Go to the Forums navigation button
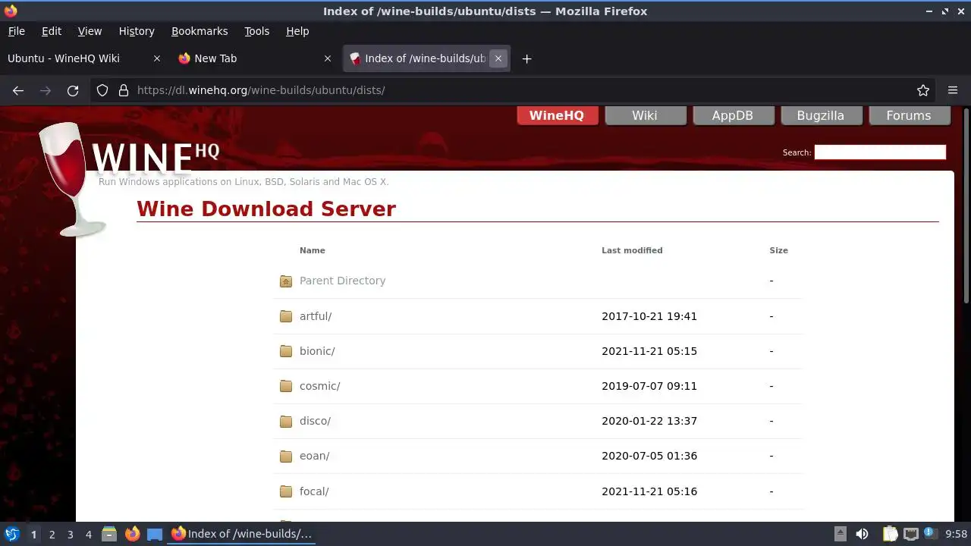This screenshot has height=546, width=971. click(x=910, y=115)
